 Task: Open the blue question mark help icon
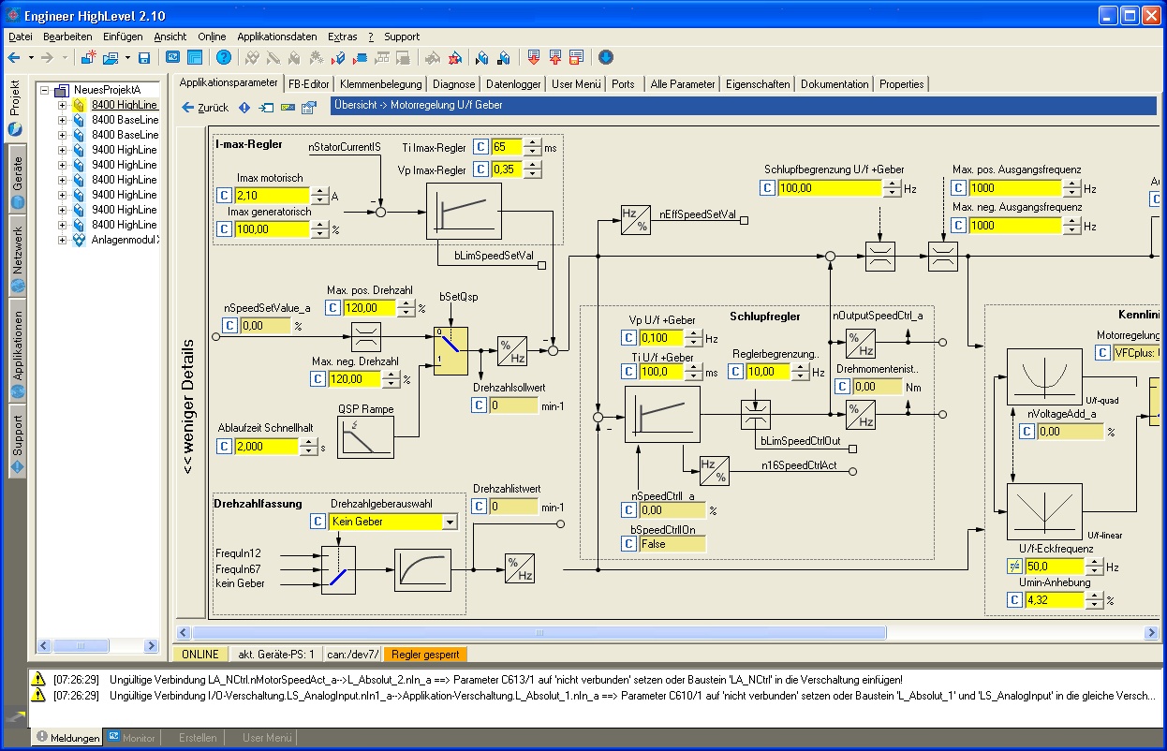tap(223, 58)
